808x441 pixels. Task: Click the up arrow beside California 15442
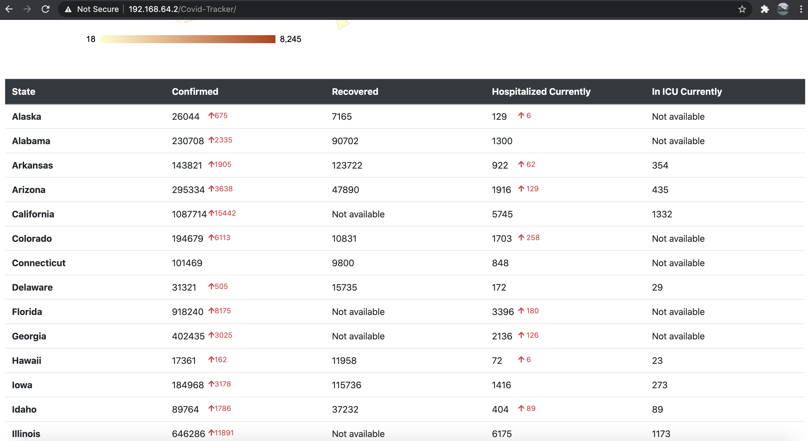click(211, 213)
